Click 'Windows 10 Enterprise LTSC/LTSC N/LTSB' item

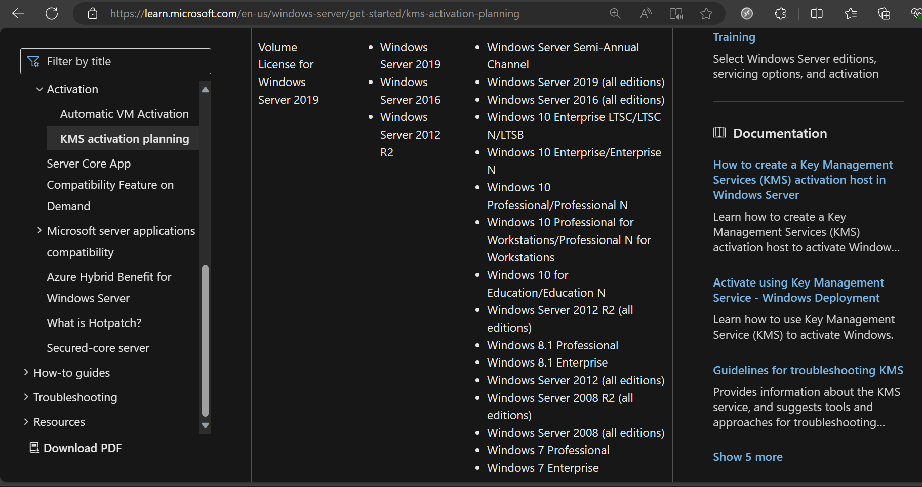click(574, 126)
